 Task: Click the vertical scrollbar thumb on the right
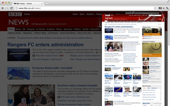pyautogui.click(x=169, y=28)
